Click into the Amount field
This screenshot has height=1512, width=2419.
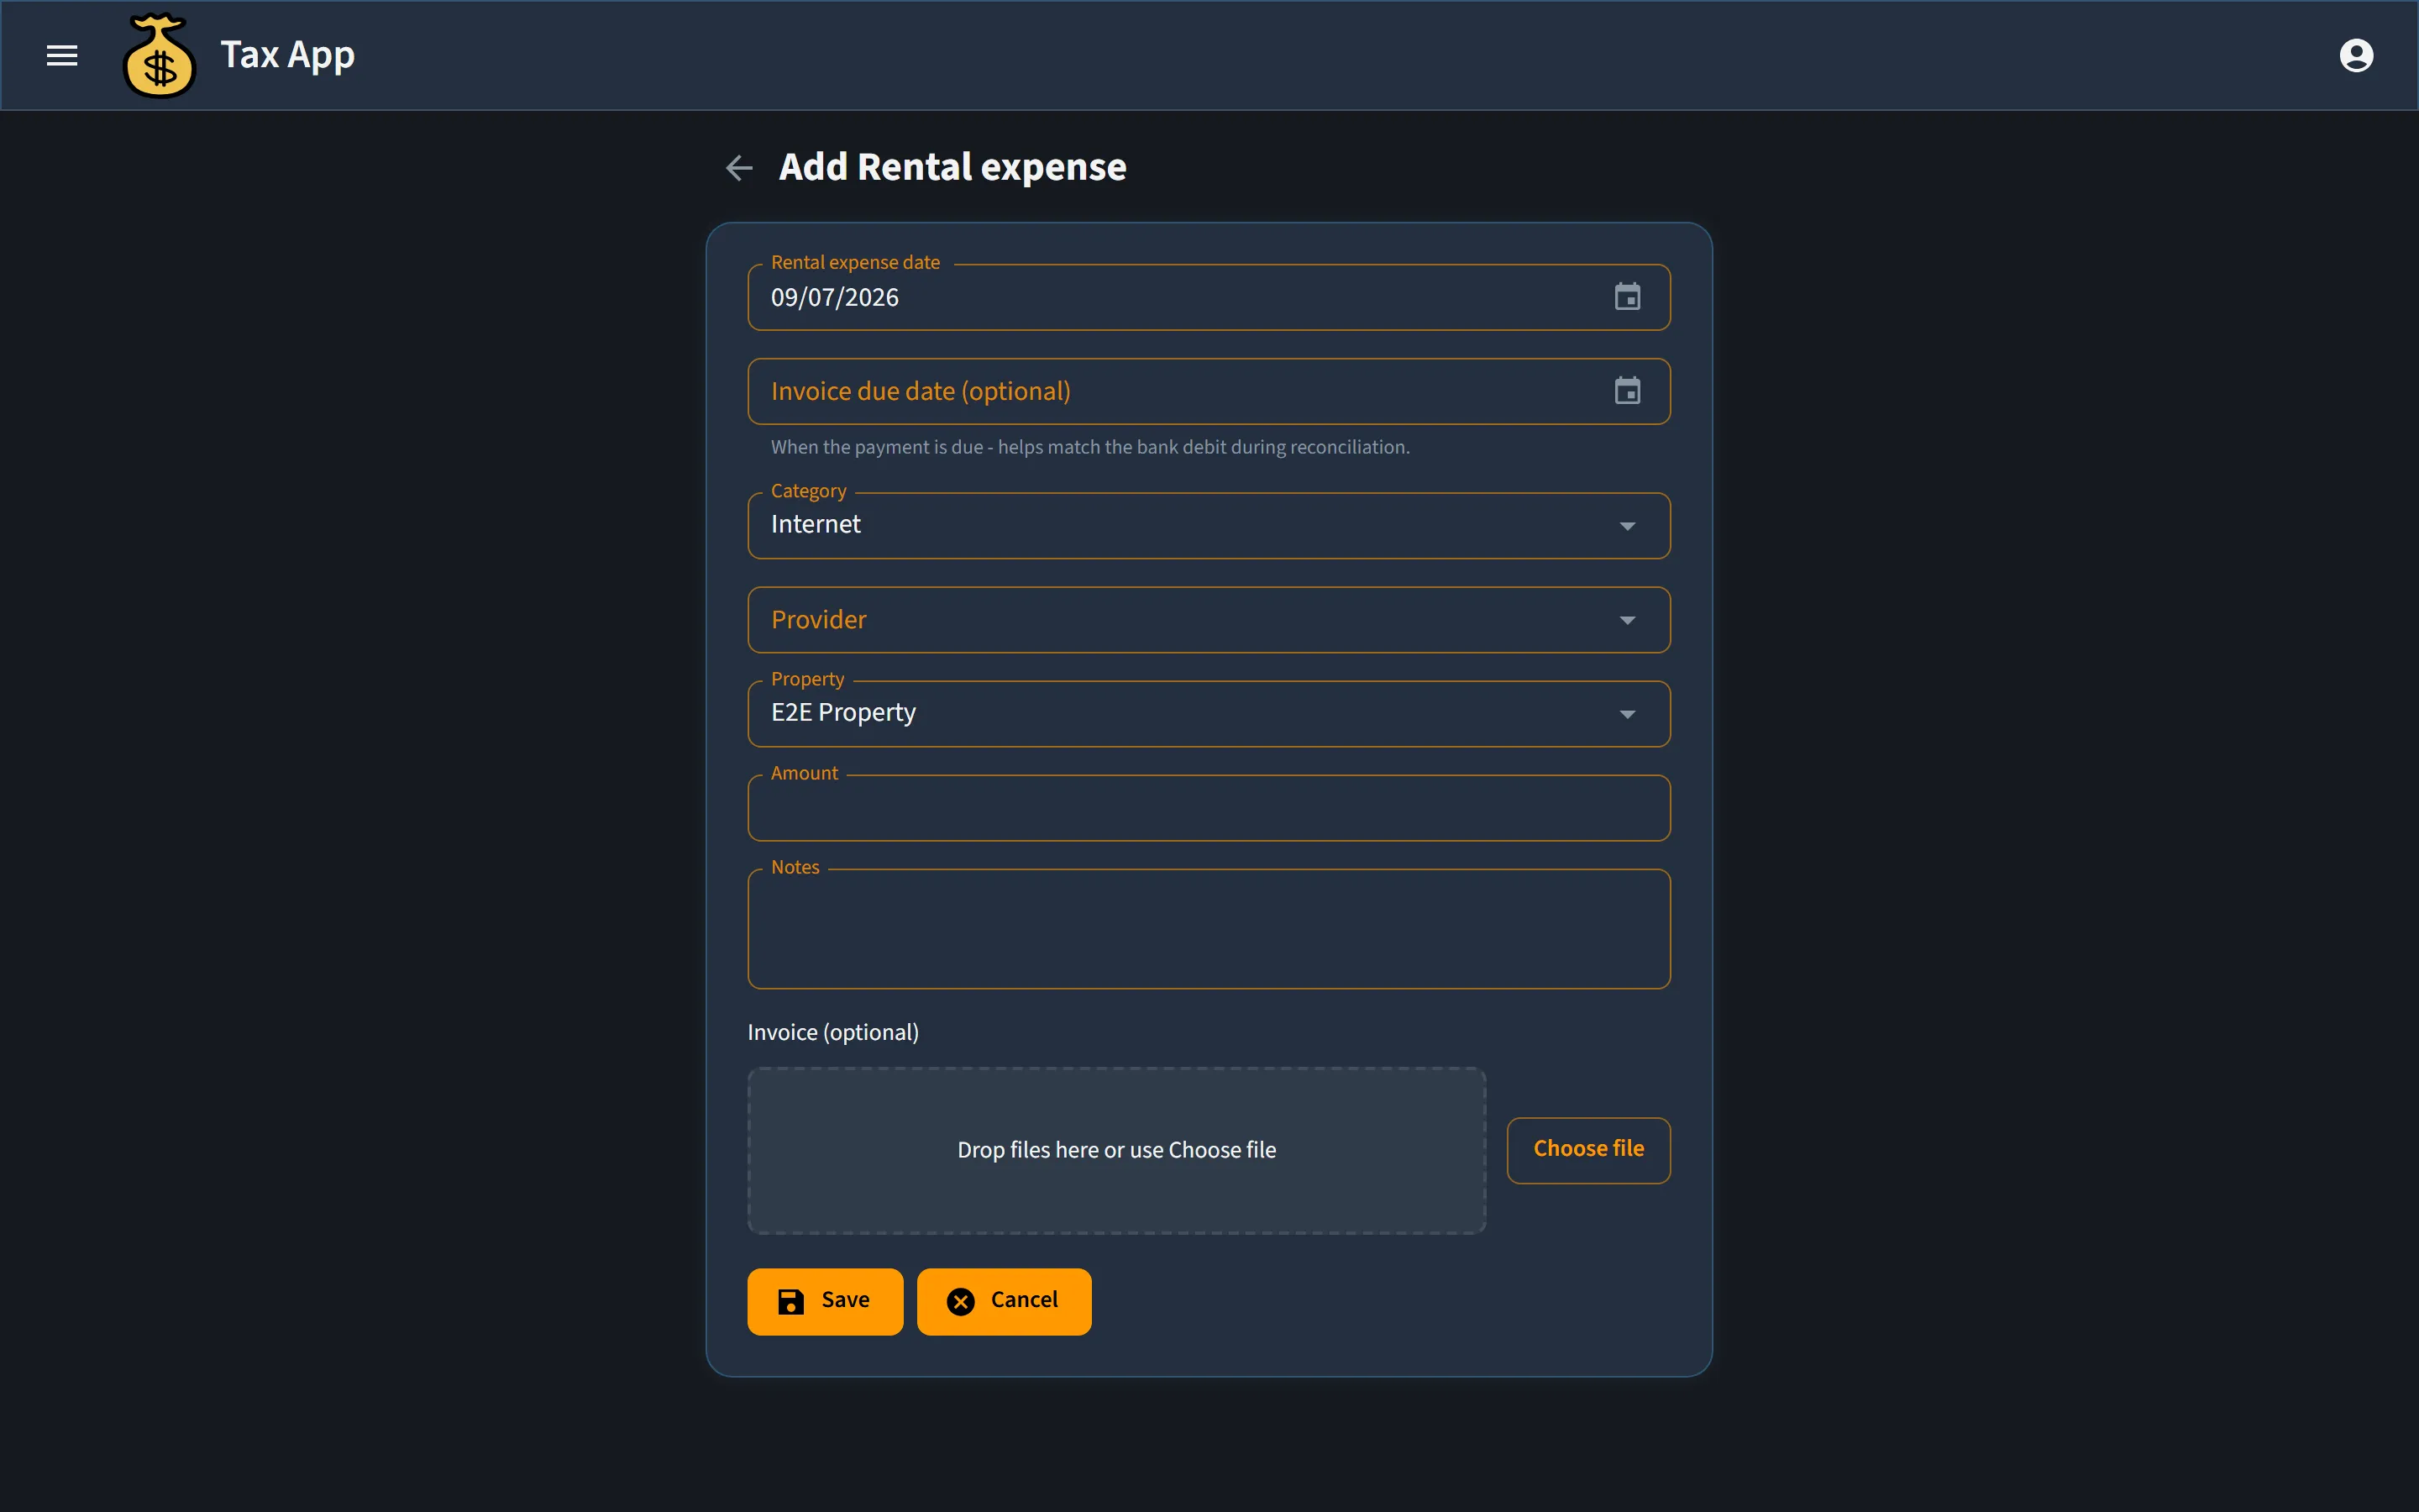click(x=1209, y=808)
